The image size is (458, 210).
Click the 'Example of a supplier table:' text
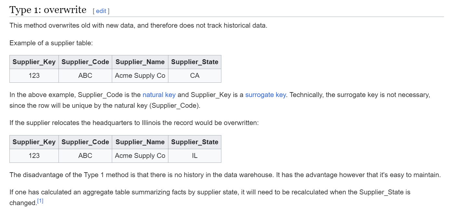tap(51, 43)
